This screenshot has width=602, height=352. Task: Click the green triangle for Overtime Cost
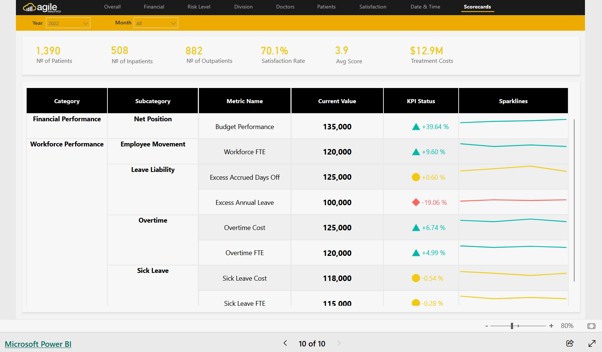coord(416,228)
